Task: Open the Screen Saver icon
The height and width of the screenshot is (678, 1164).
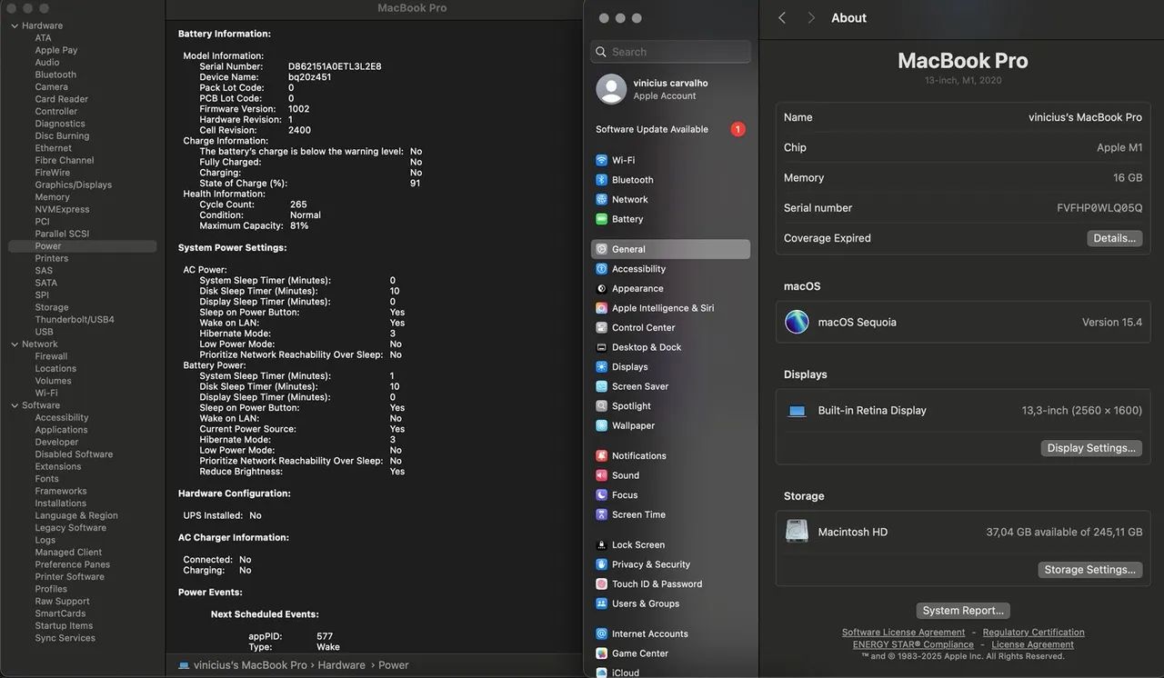Action: (x=601, y=386)
